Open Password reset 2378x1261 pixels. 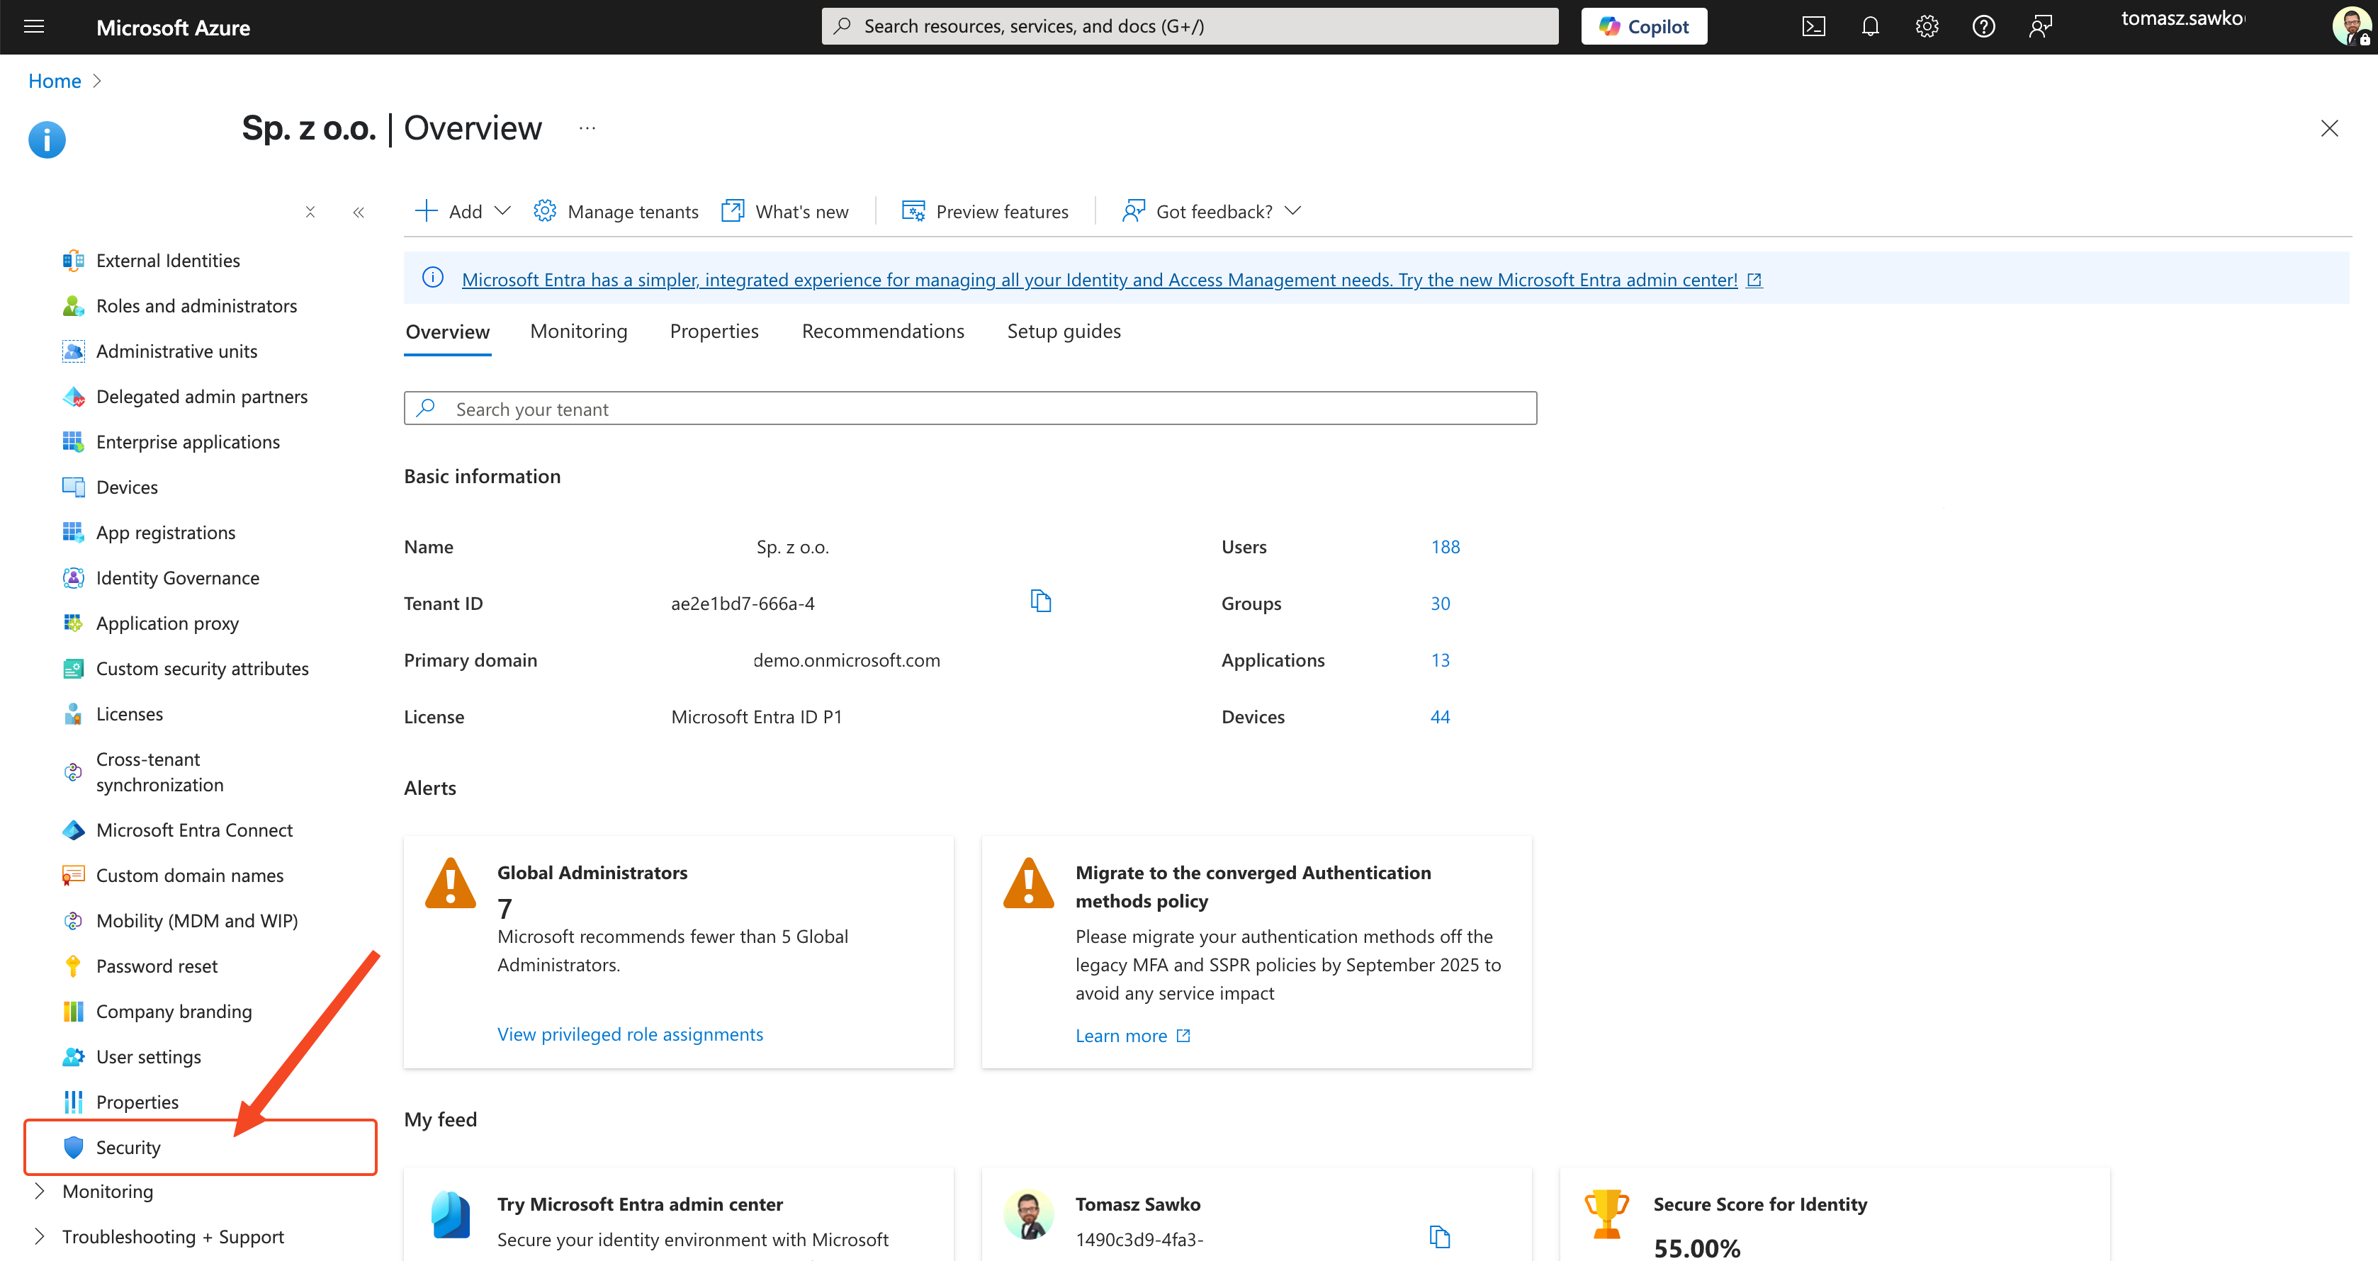click(x=157, y=966)
